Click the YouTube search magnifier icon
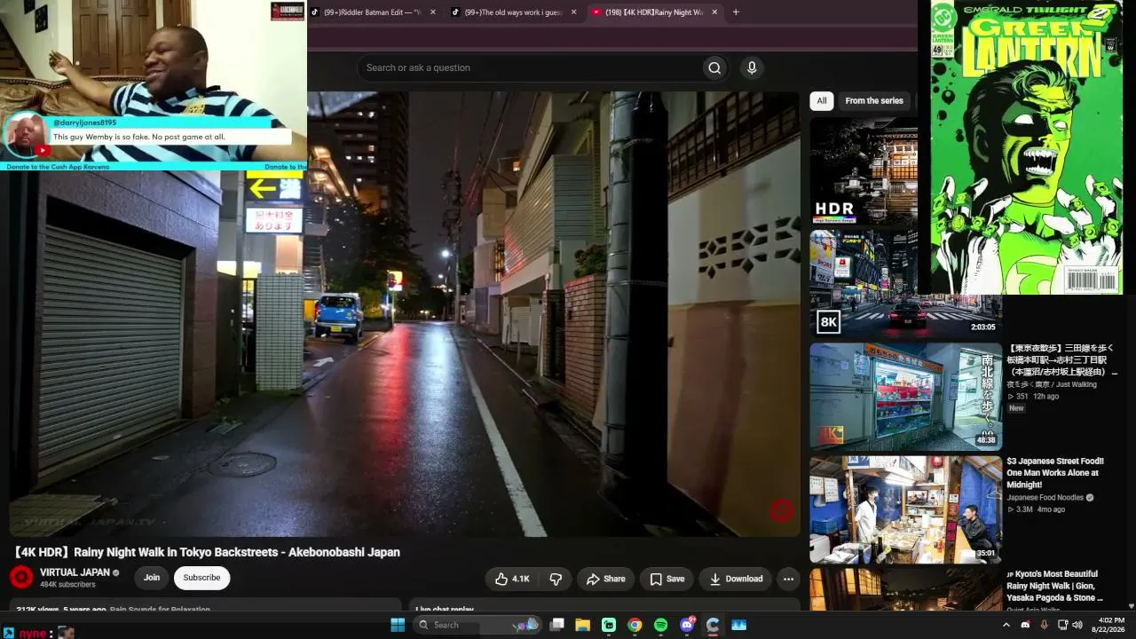Image resolution: width=1136 pixels, height=639 pixels. (x=714, y=67)
